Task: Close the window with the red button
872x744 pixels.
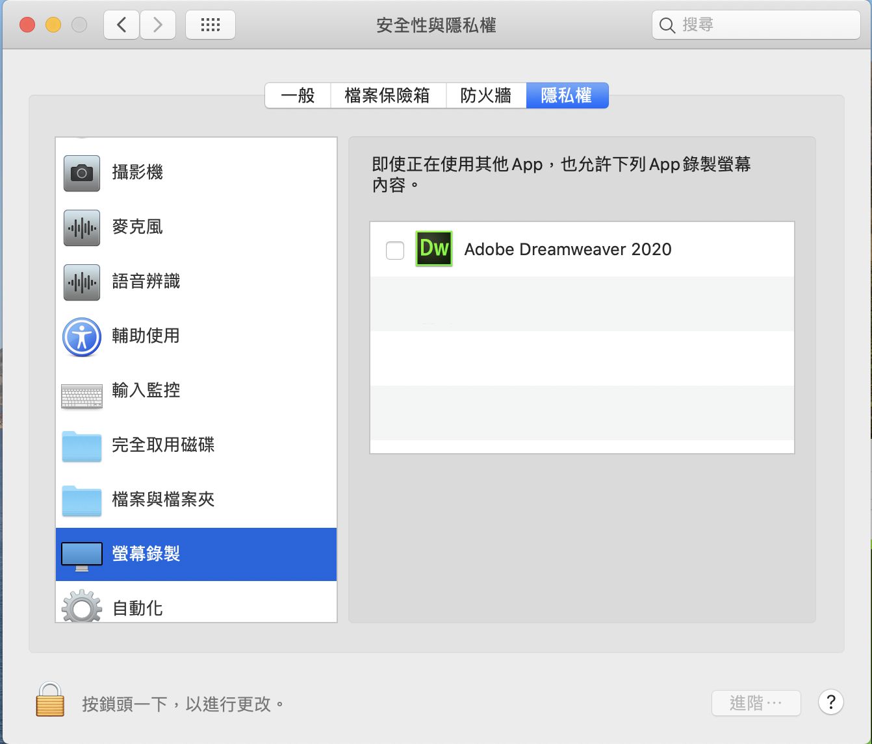Action: 27,25
